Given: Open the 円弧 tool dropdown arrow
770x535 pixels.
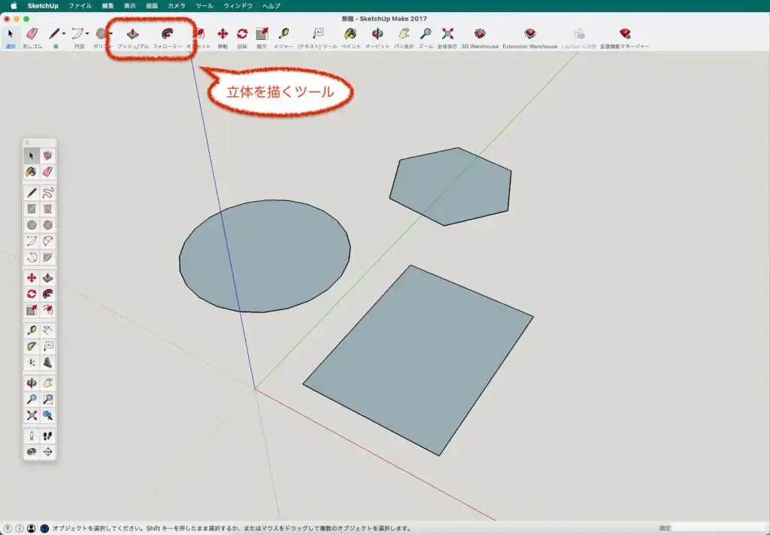Looking at the screenshot, I should coord(87,34).
